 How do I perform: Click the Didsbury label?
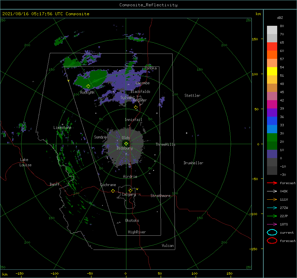pos(124,148)
